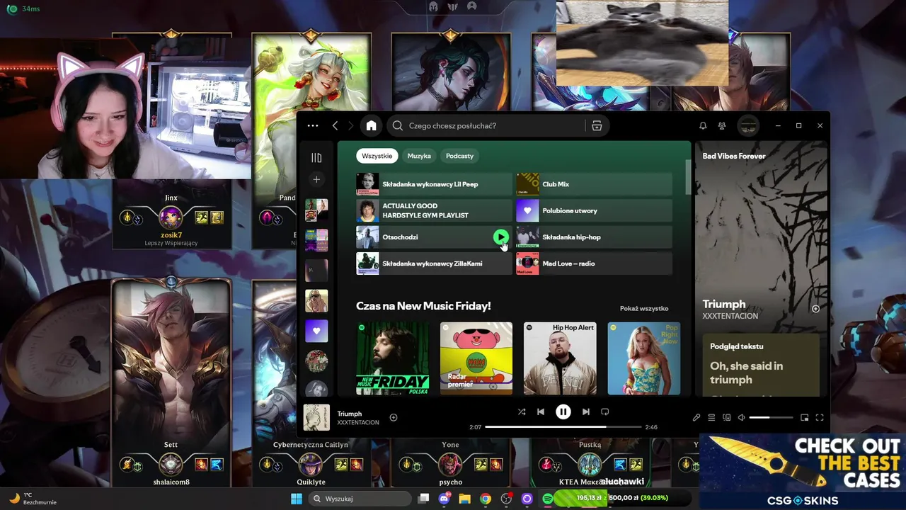Select the Podcasty filter chip

pyautogui.click(x=459, y=156)
